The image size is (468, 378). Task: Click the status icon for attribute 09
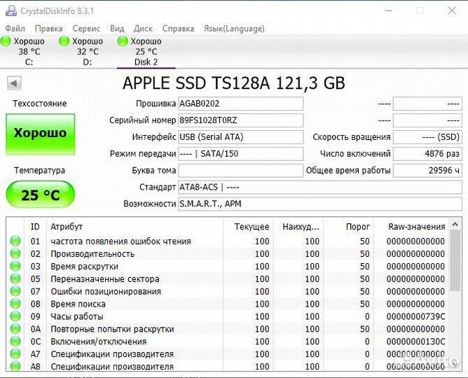point(15,316)
